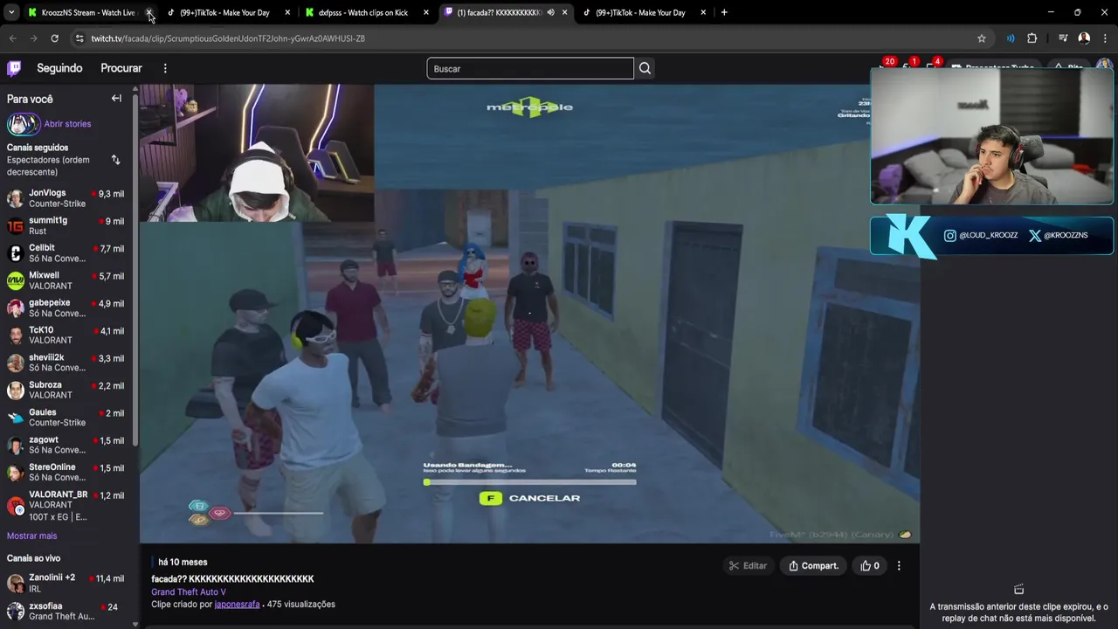Viewport: 1118px width, 629px height.
Task: Open the Subroza channel avatar
Action: (x=15, y=391)
